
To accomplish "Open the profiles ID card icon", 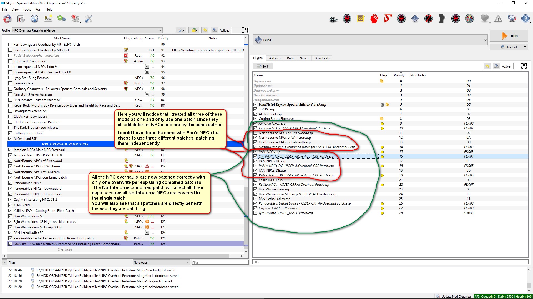I will (48, 19).
